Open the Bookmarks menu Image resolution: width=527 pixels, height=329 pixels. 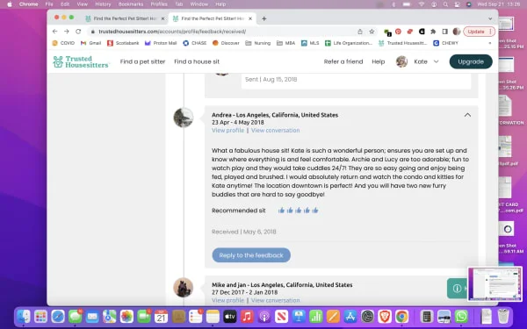131,4
